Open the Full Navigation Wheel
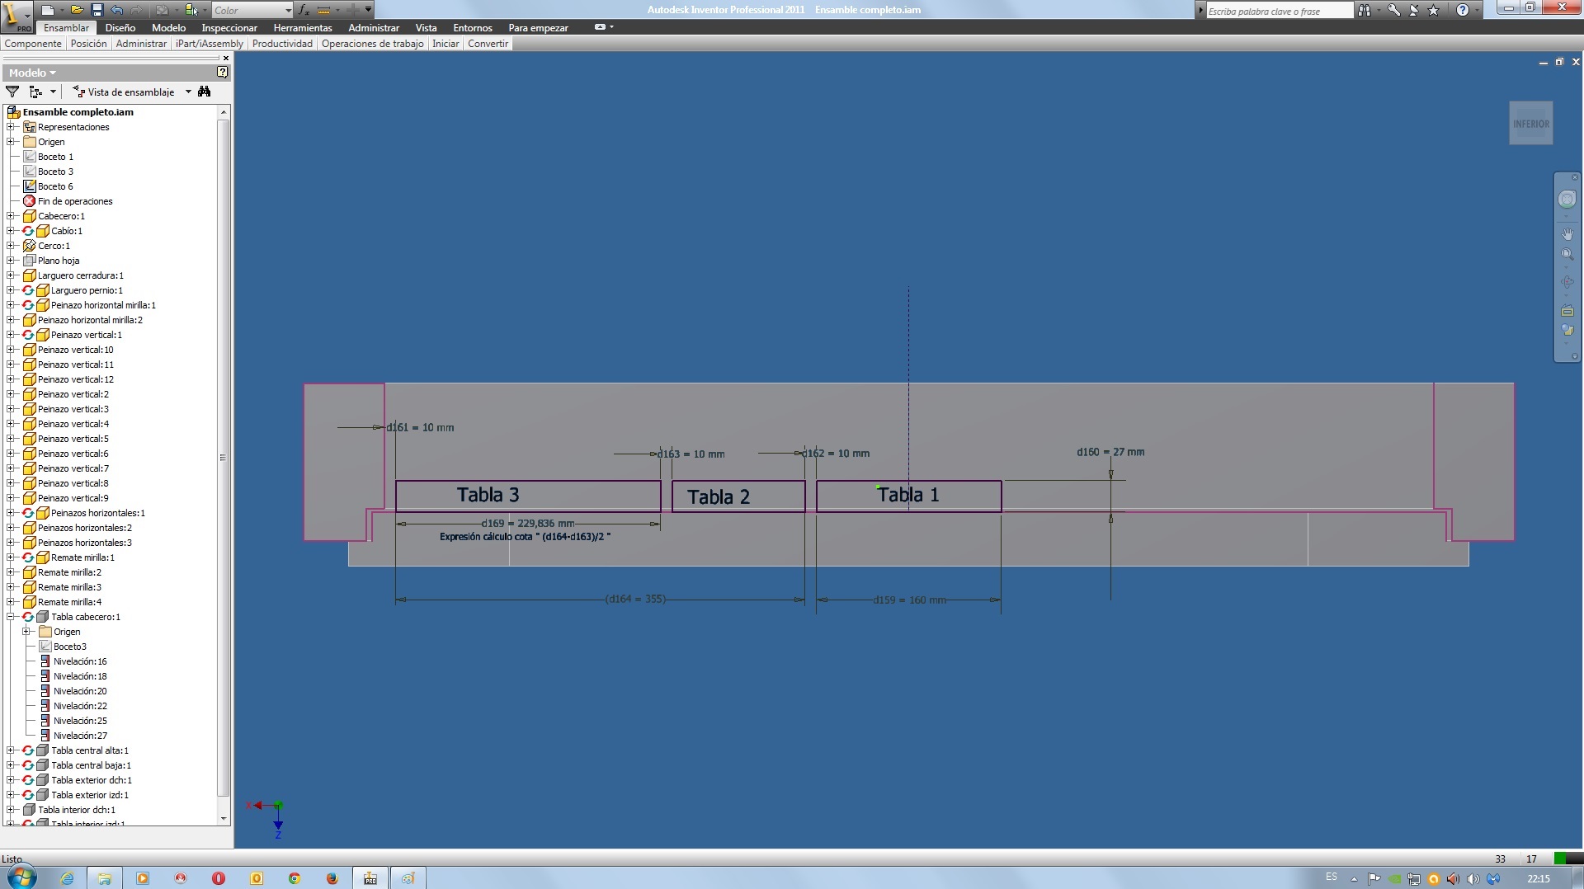 click(1567, 199)
